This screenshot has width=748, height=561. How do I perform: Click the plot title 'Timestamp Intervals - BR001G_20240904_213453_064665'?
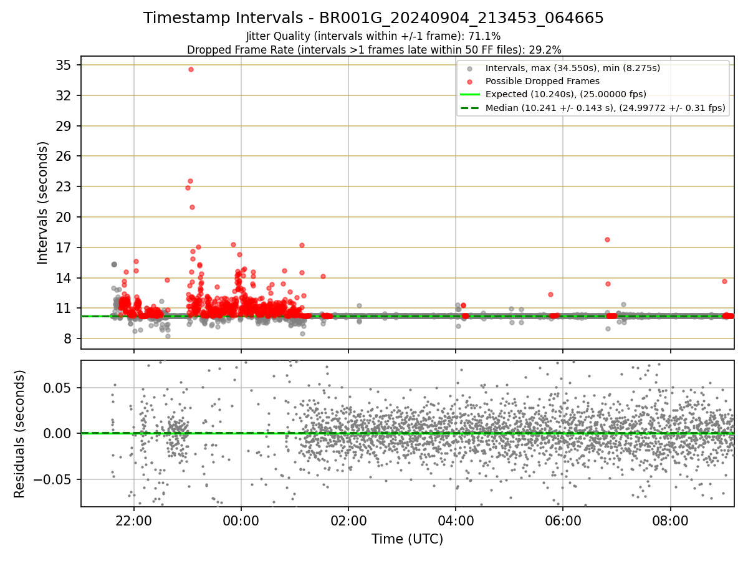coord(373,18)
